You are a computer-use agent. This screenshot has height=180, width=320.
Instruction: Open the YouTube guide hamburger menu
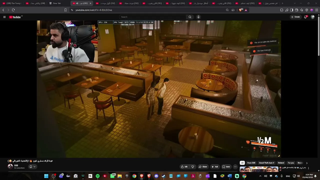[4, 17]
